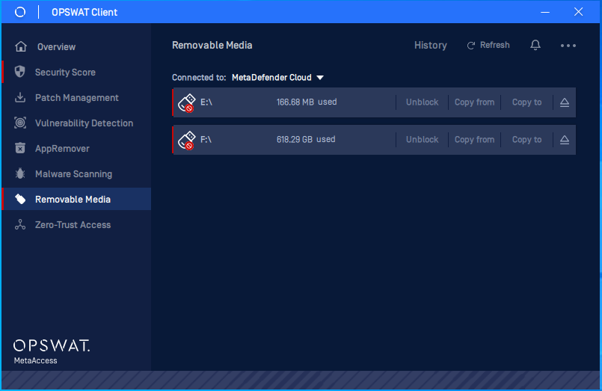Image resolution: width=602 pixels, height=391 pixels.
Task: Eject the F:\ drive
Action: 565,140
